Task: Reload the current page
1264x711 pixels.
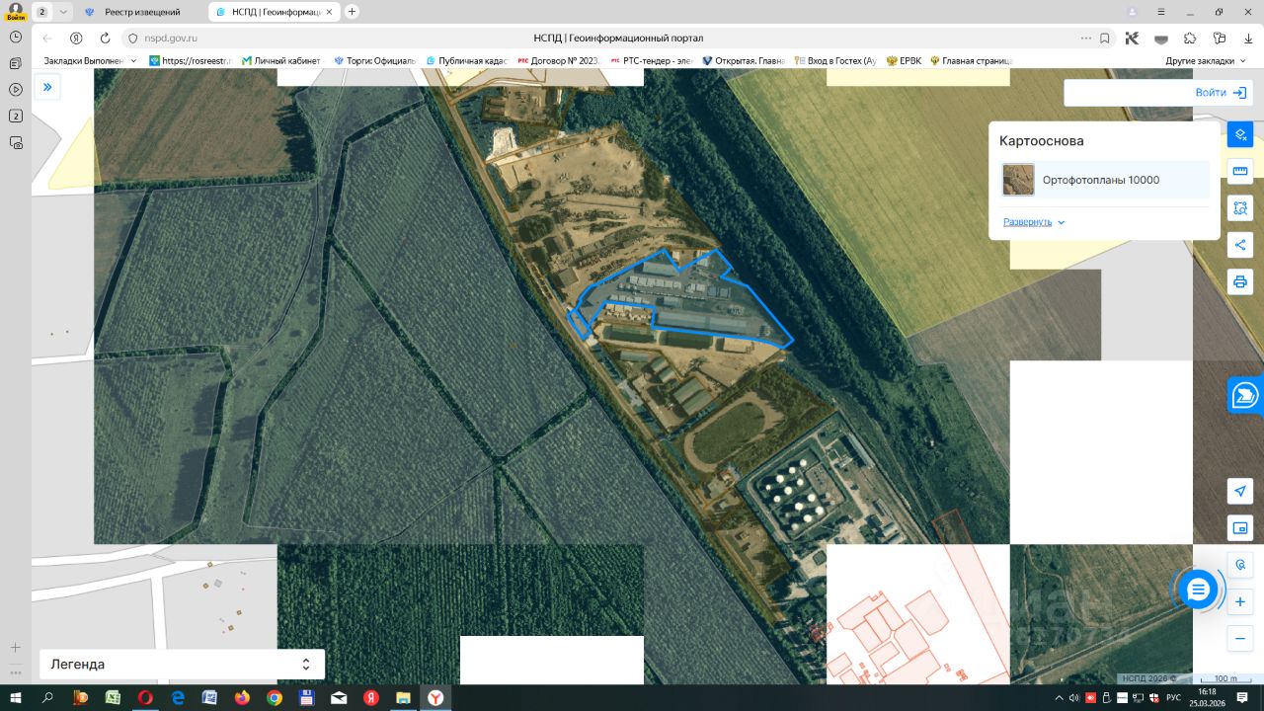Action: [x=105, y=38]
